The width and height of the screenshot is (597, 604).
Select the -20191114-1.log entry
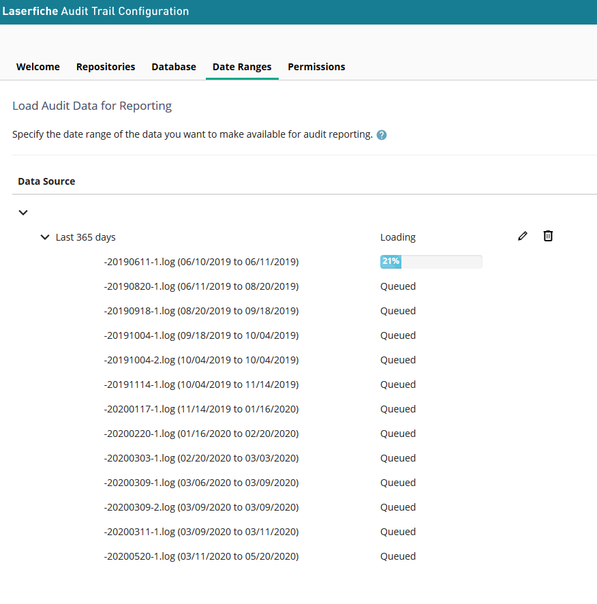pyautogui.click(x=201, y=384)
